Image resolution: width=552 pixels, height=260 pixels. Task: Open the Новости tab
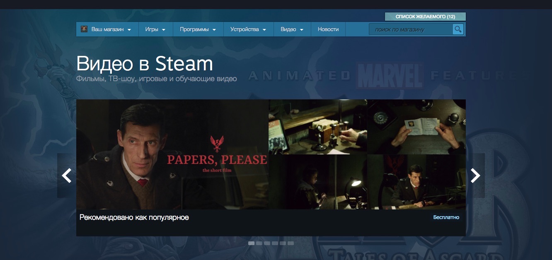pos(328,29)
